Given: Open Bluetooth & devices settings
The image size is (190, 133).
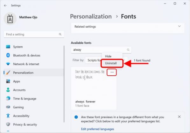Looking at the screenshot, I should click(34, 55).
